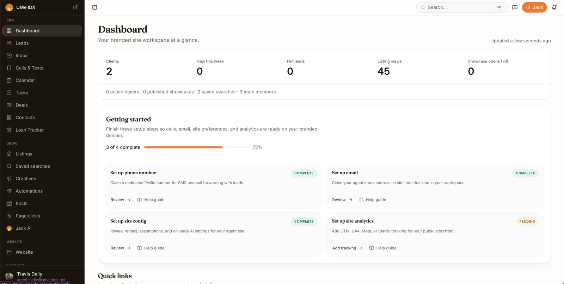The height and width of the screenshot is (284, 564).
Task: Click the Page clicks cursor icon
Action: [x=9, y=216]
